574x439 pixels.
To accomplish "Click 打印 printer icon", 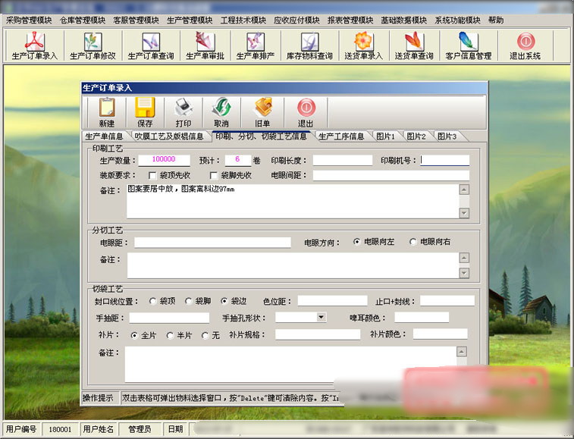I will pyautogui.click(x=183, y=112).
